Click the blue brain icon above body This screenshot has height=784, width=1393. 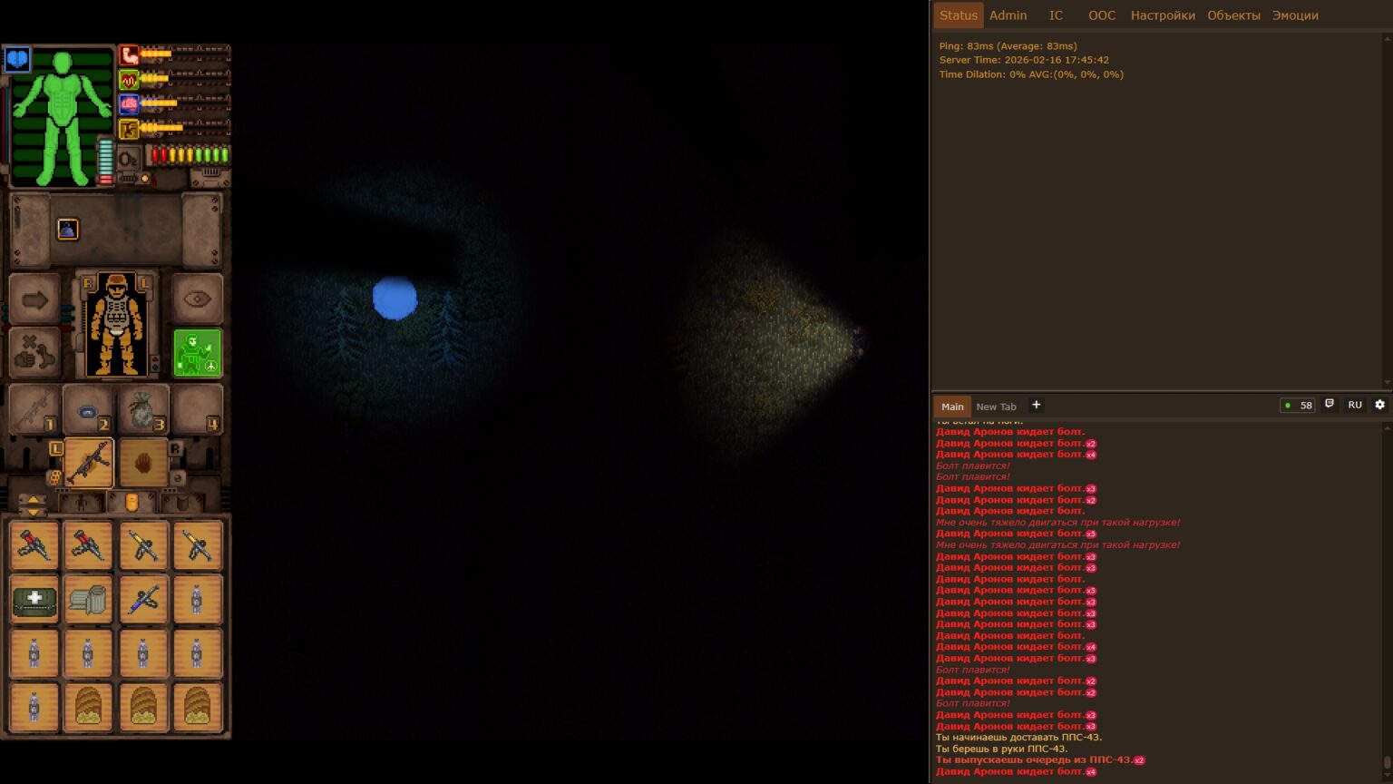point(17,60)
